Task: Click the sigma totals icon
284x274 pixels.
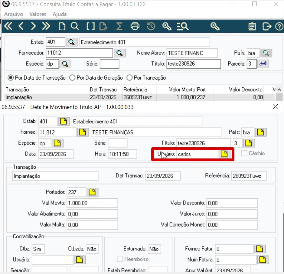Action: tap(119, 26)
